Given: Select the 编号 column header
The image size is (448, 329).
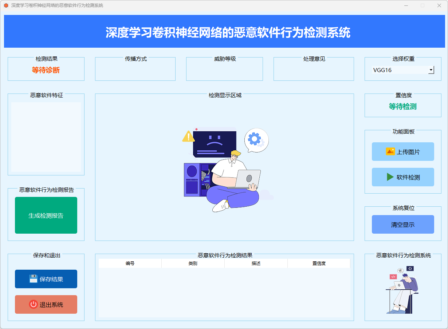Looking at the screenshot, I should click(x=130, y=263).
